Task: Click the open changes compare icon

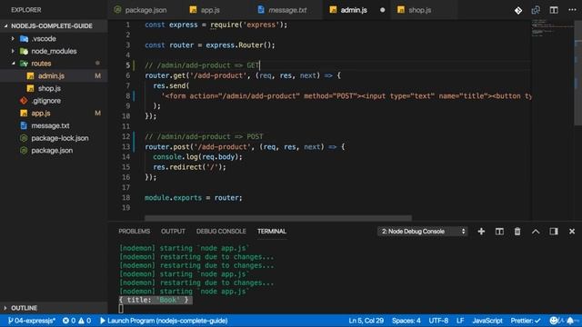Action: 536,10
